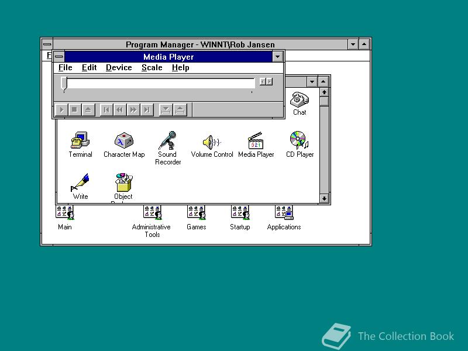Click the Mark In button in Media Player

166,110
